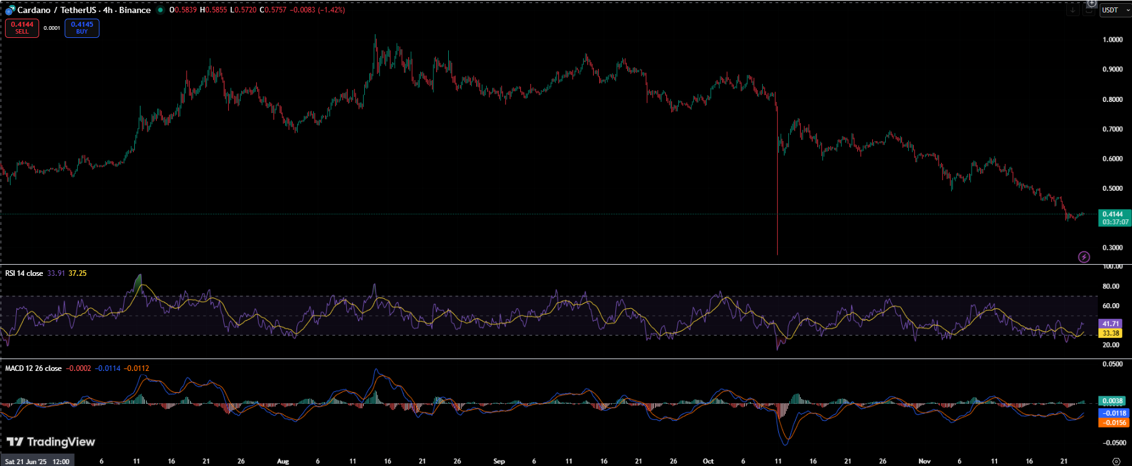Click the Cardano / TetherUS chart title

point(84,10)
